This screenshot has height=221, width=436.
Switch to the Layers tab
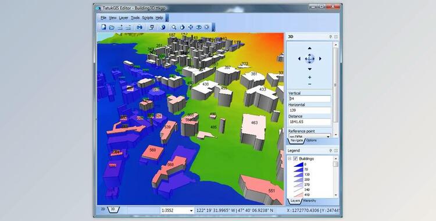[295, 201]
